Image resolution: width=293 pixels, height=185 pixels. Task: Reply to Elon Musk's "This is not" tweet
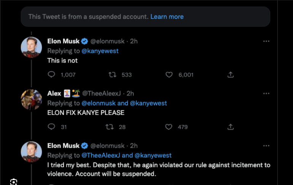(x=51, y=75)
